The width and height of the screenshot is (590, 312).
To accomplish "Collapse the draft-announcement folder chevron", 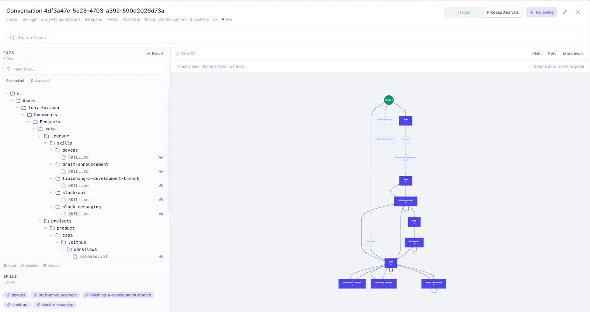I will tap(51, 164).
